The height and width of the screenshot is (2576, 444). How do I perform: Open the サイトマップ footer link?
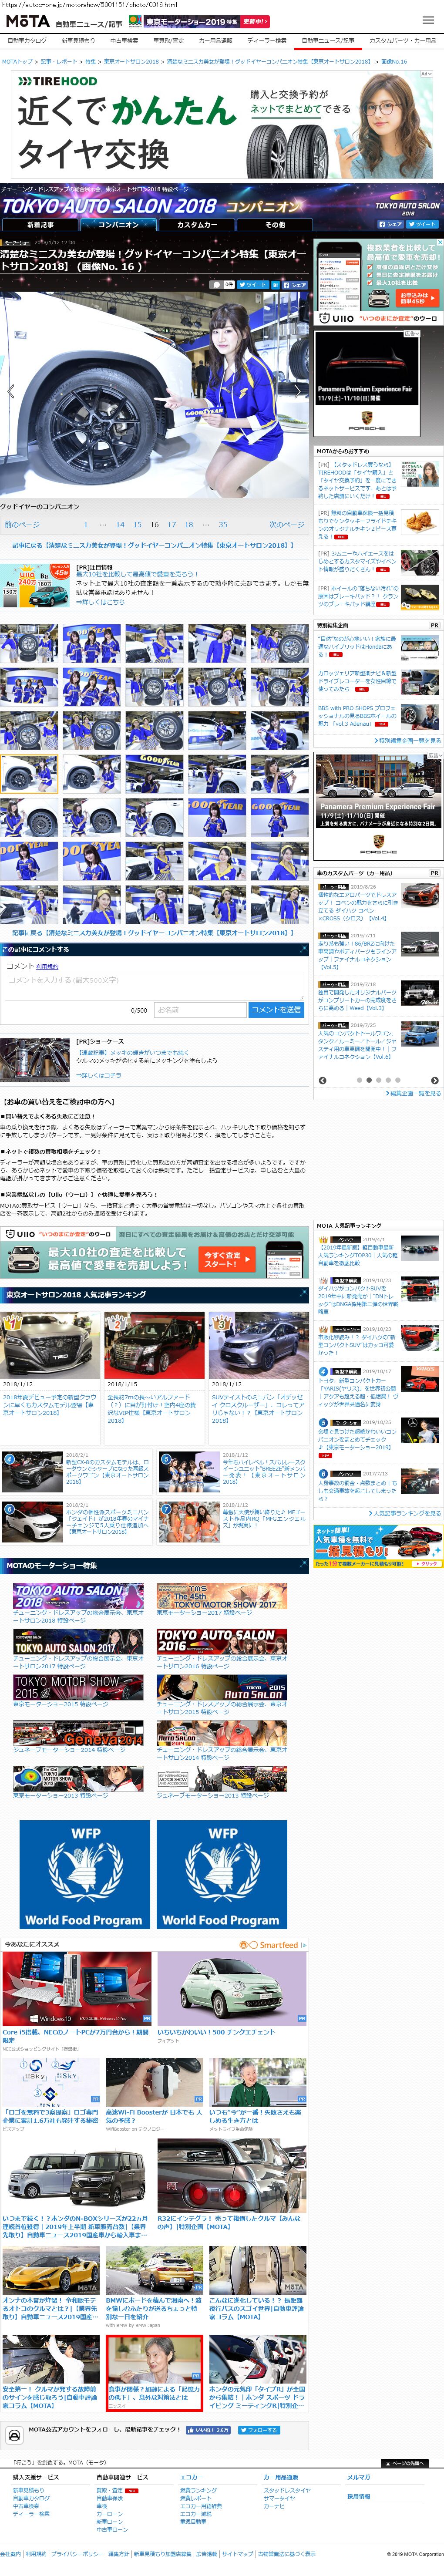238,2553
